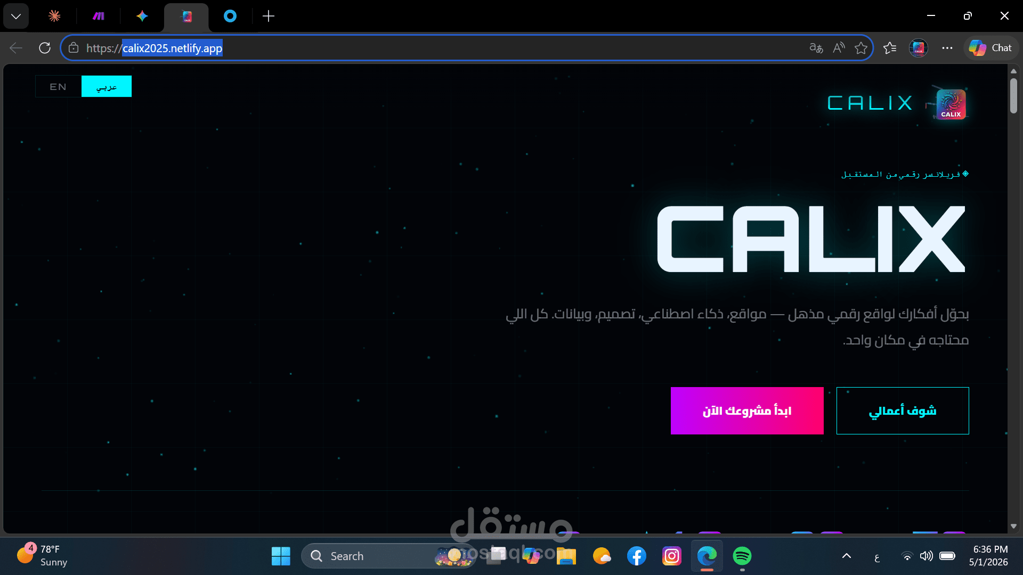1023x575 pixels.
Task: Add this page to favorites
Action: (861, 48)
